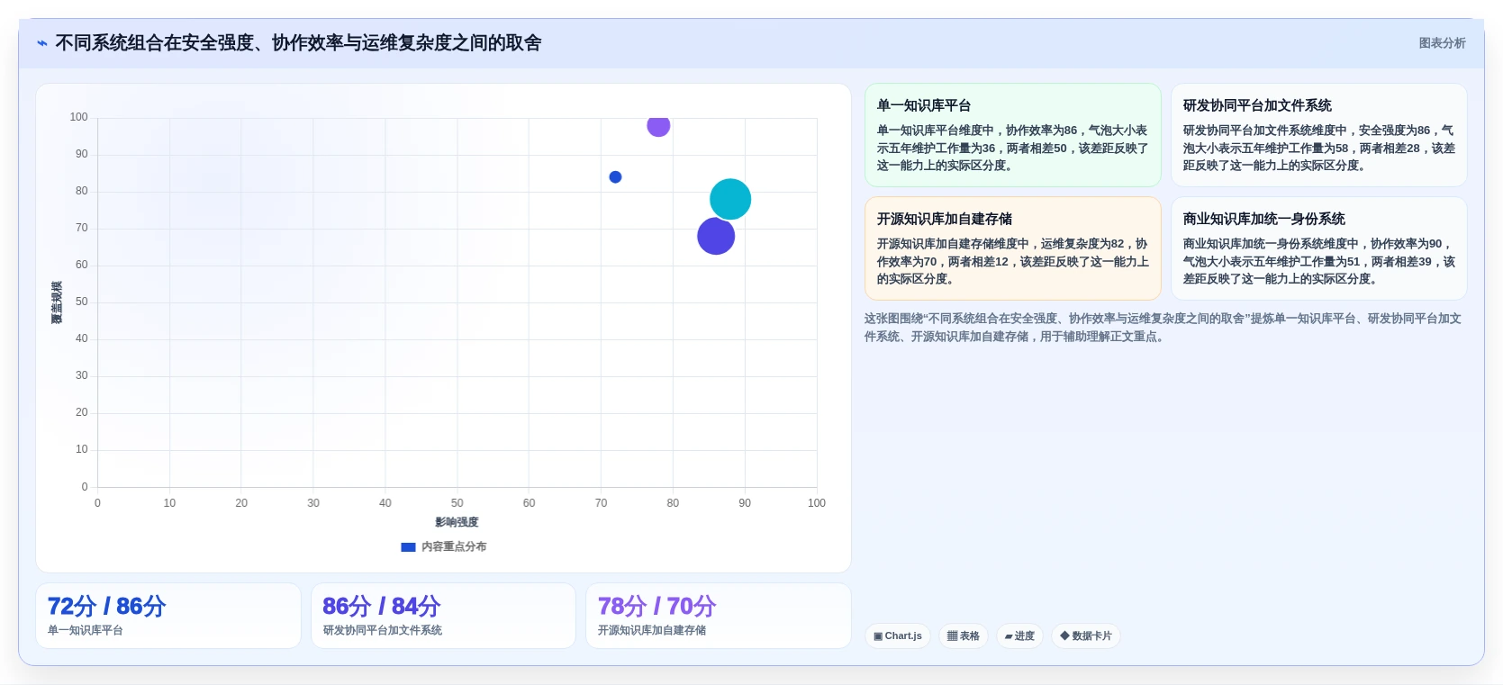This screenshot has height=685, width=1503.
Task: Click the x-axis tick label 50
Action: (457, 504)
